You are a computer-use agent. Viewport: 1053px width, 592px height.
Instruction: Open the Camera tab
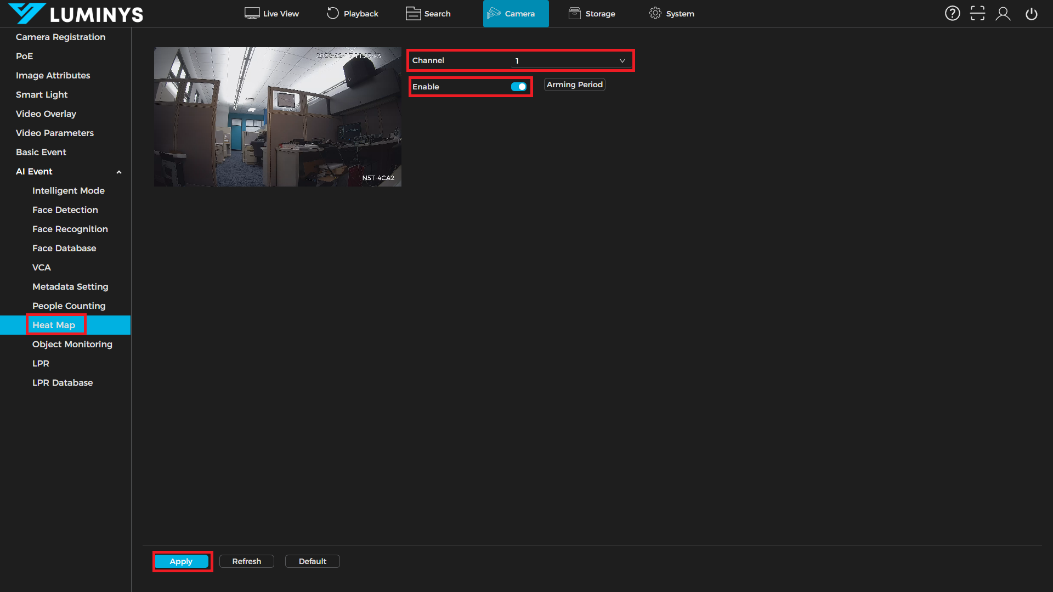516,13
